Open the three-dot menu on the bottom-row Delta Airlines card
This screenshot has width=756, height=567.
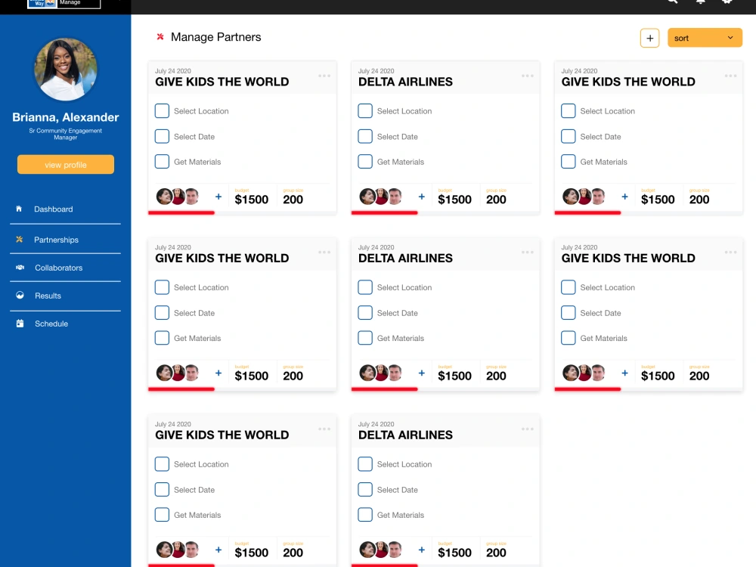pyautogui.click(x=528, y=429)
